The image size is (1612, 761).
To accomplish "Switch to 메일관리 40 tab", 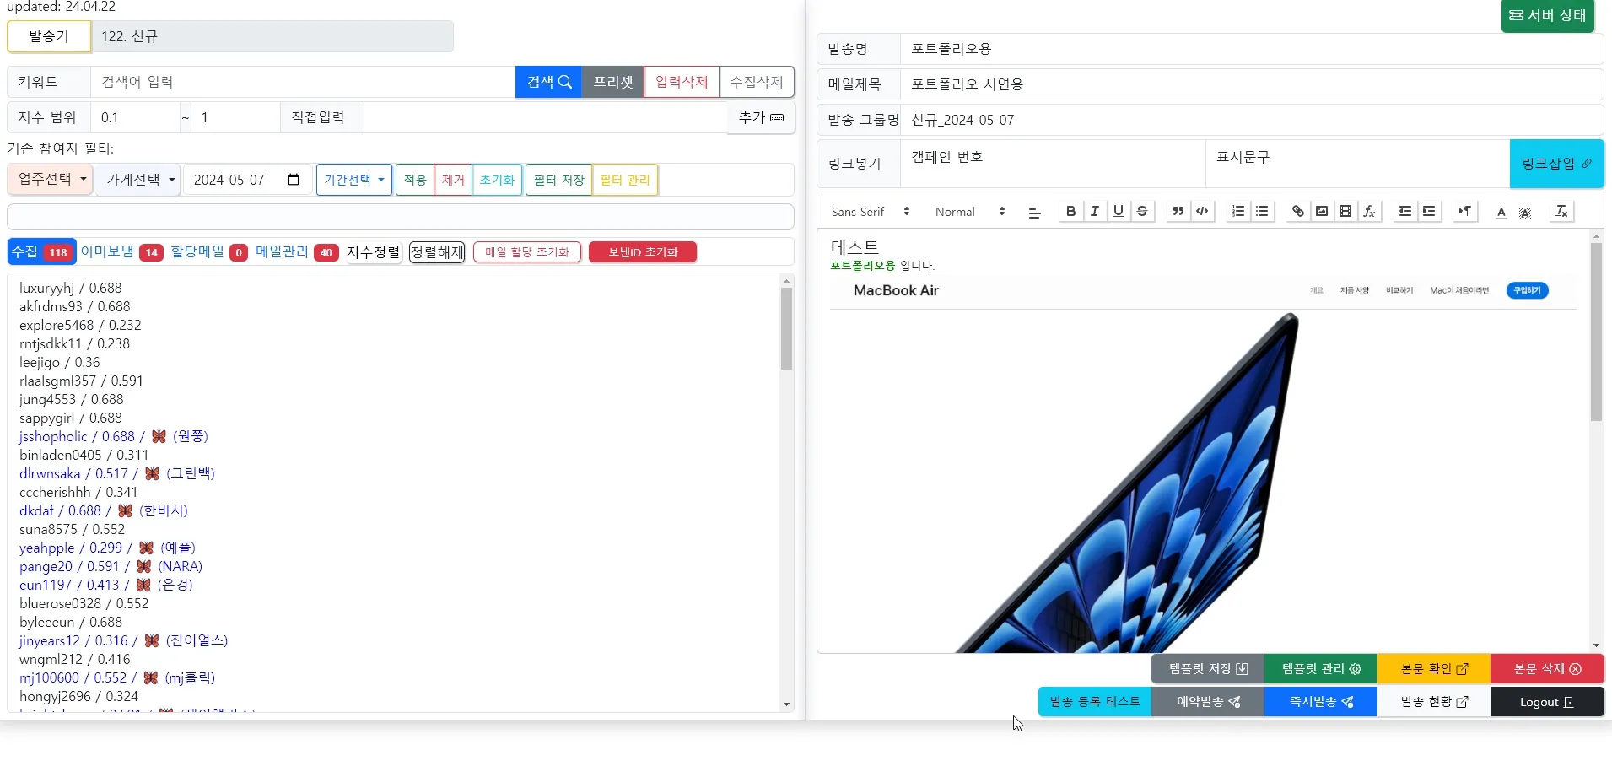I will click(x=297, y=251).
